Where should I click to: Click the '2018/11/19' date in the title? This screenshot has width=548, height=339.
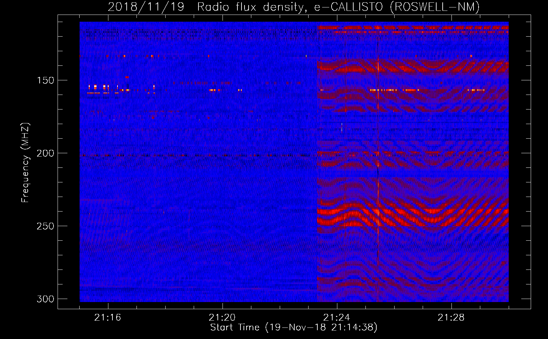pyautogui.click(x=146, y=7)
